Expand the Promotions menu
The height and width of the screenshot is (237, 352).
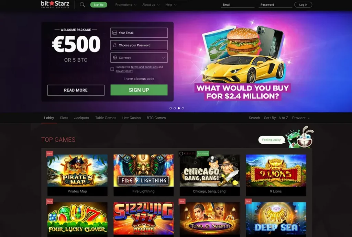point(126,5)
